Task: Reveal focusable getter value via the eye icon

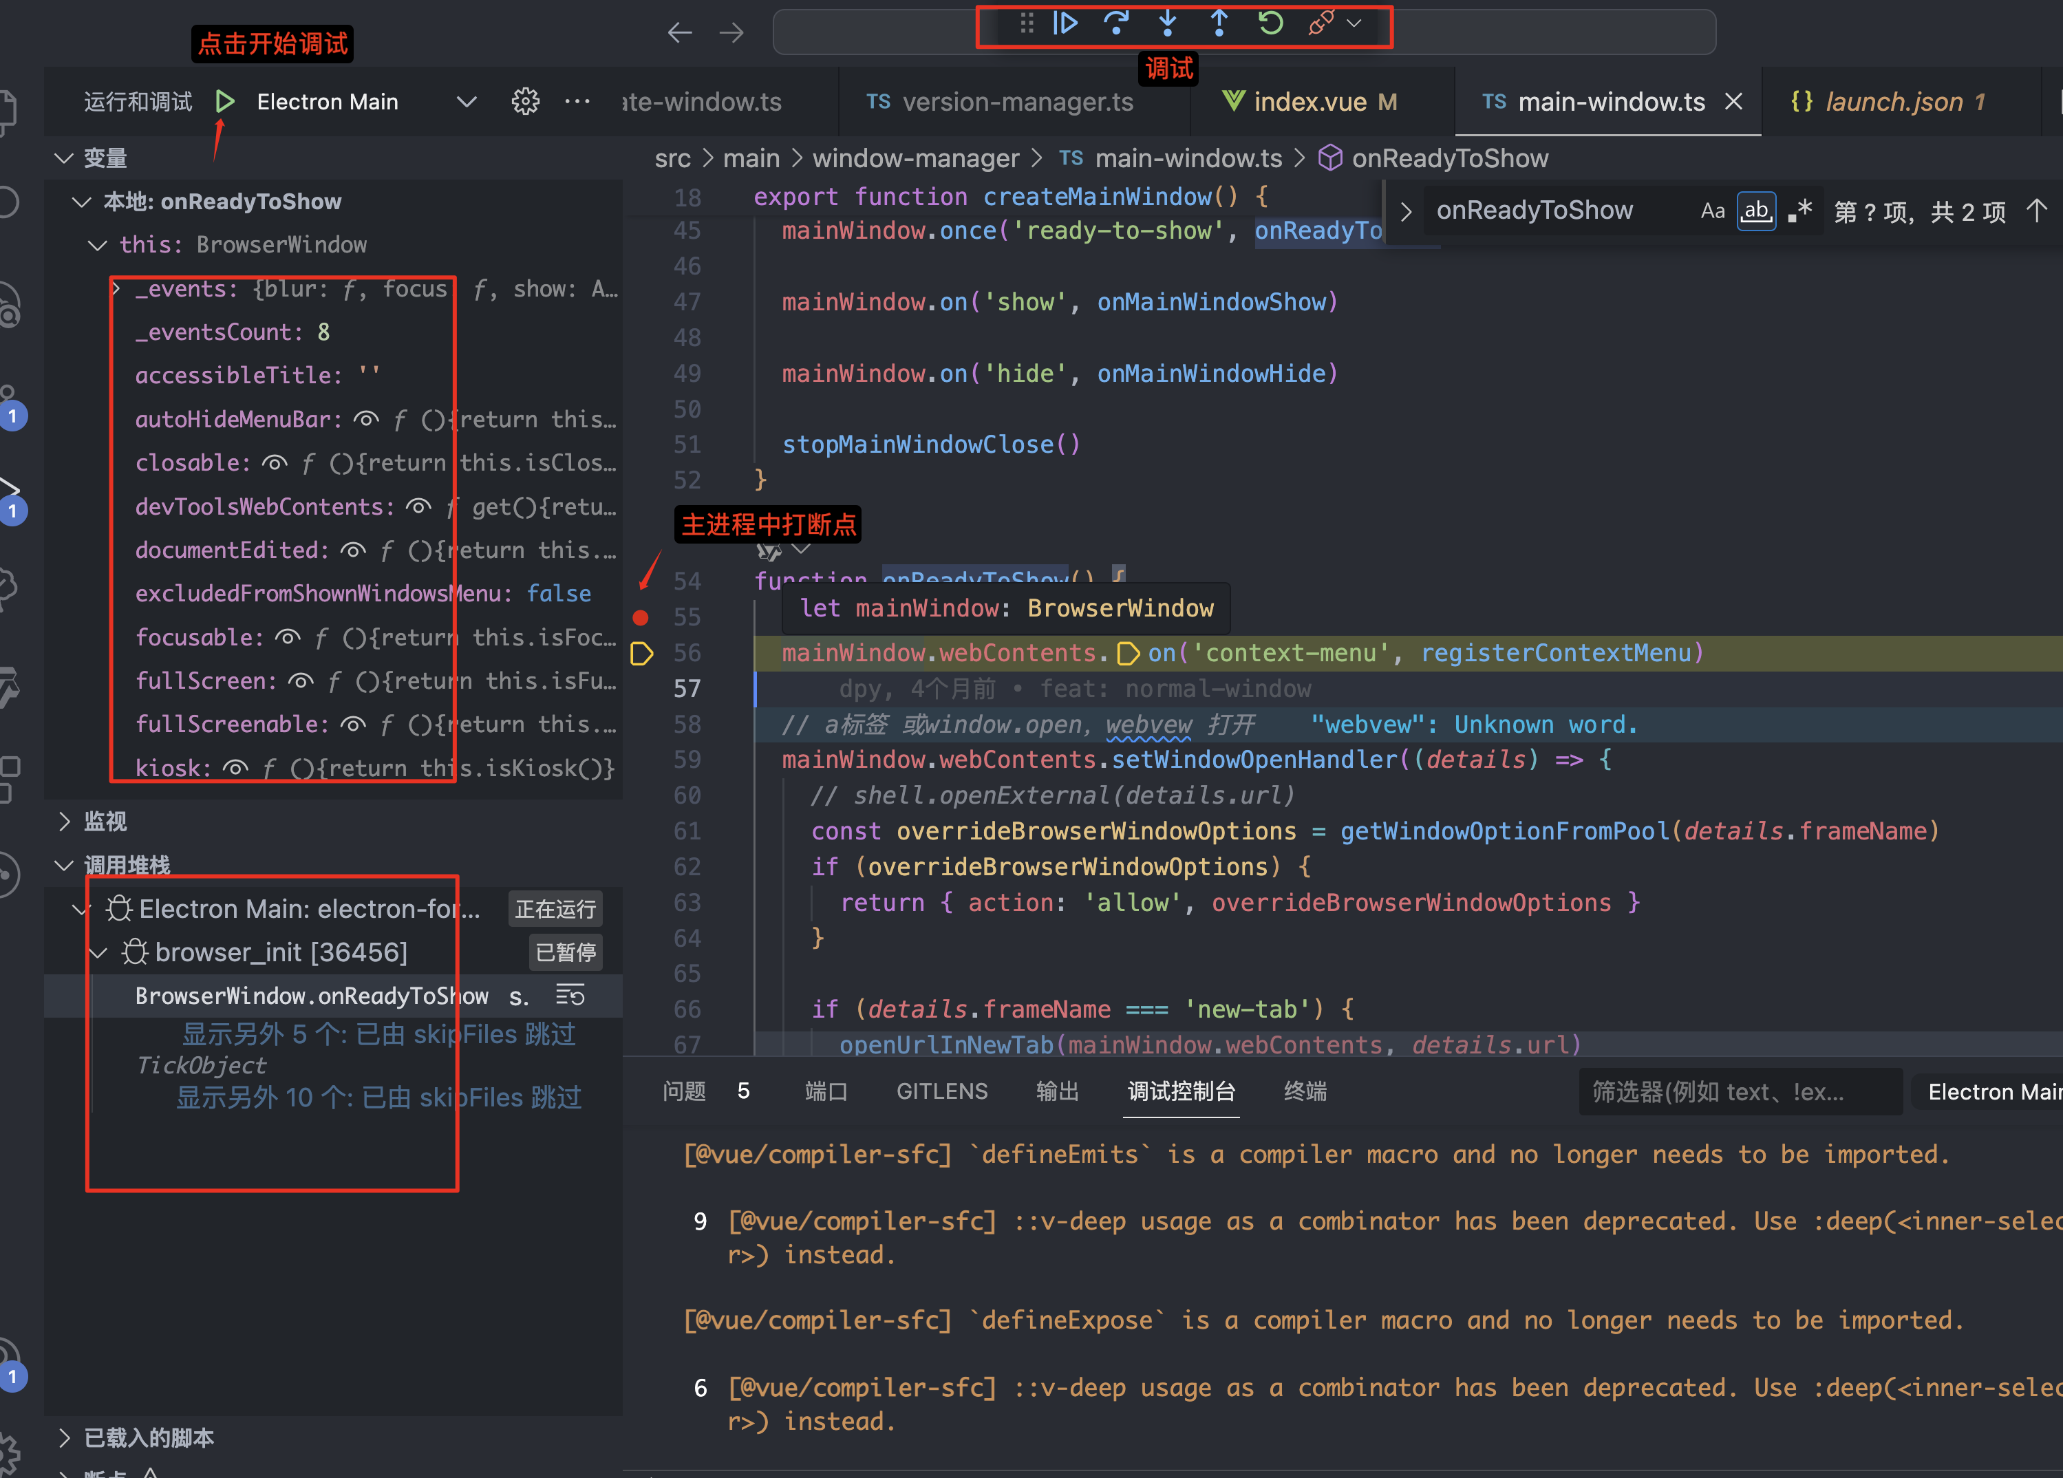Action: click(x=288, y=638)
